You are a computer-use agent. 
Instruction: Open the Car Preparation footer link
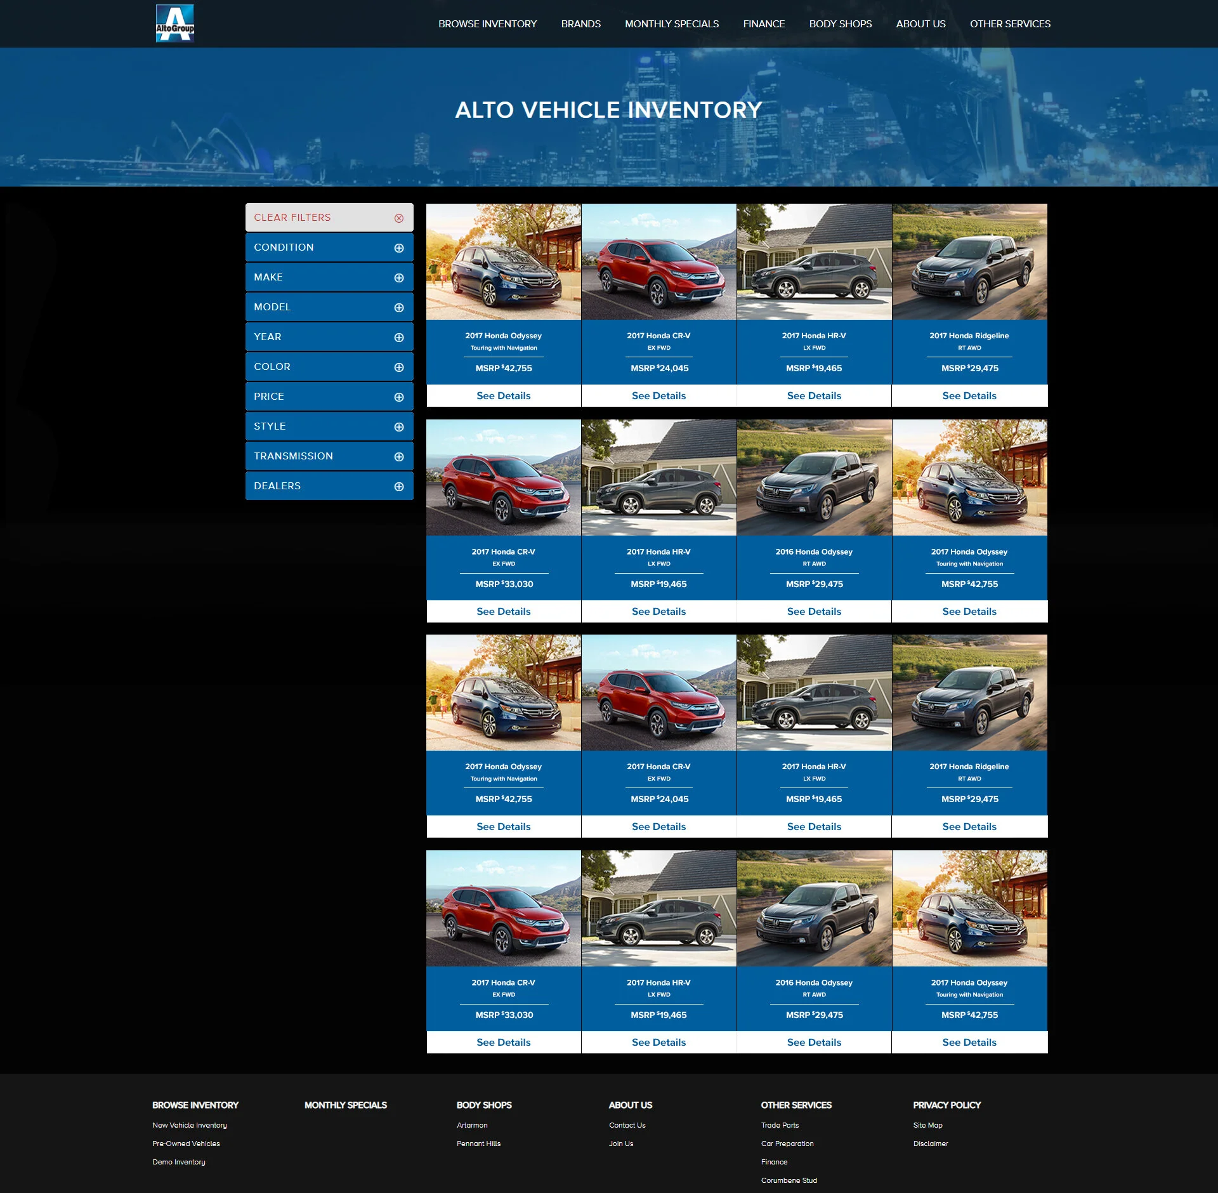pyautogui.click(x=787, y=1144)
